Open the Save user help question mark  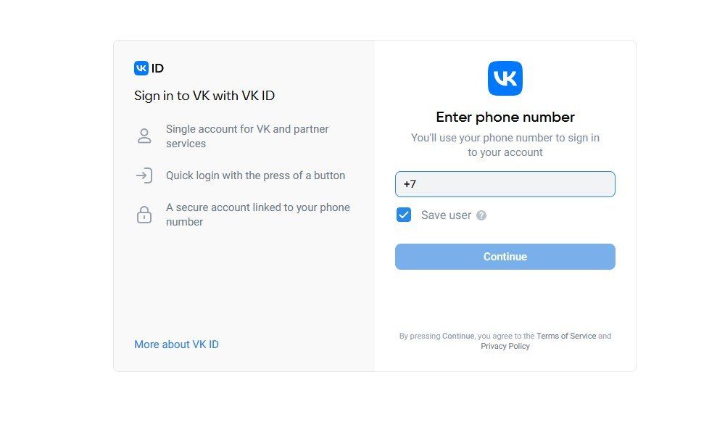point(481,215)
